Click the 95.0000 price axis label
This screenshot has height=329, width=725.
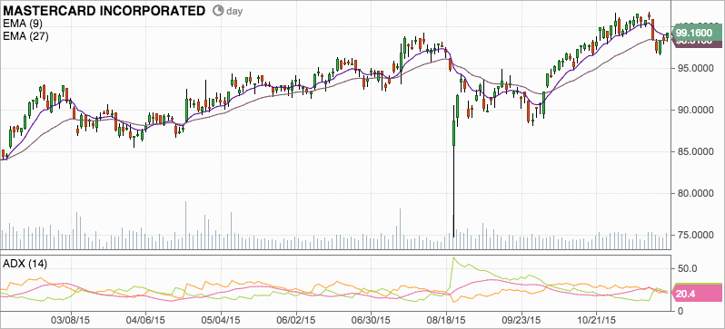(696, 69)
